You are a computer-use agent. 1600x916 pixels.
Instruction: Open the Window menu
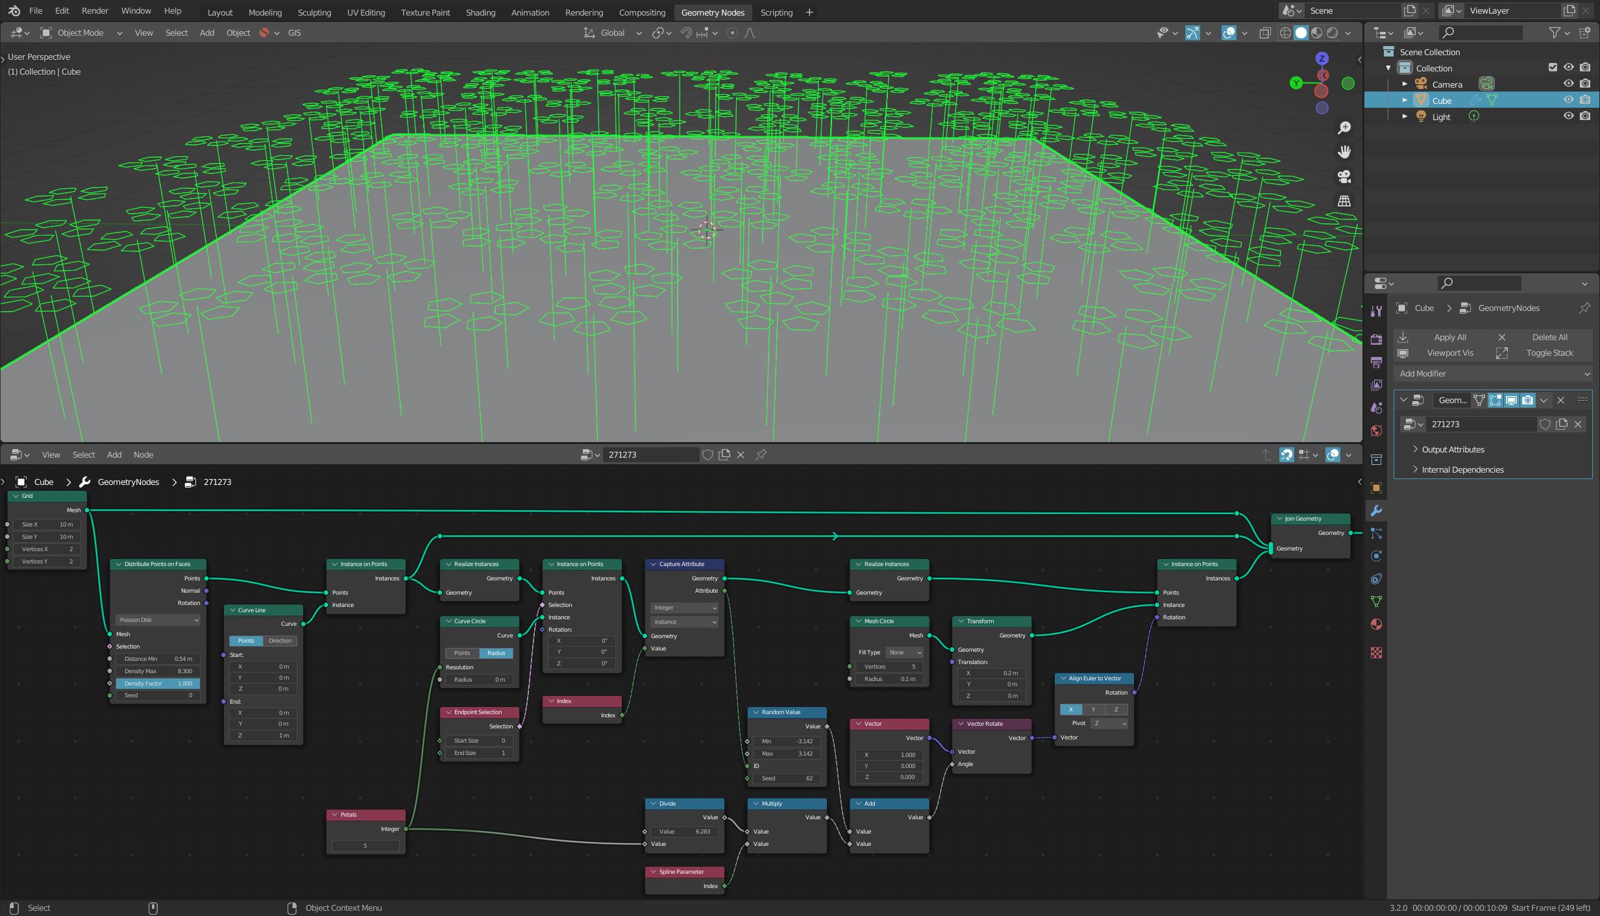click(136, 11)
